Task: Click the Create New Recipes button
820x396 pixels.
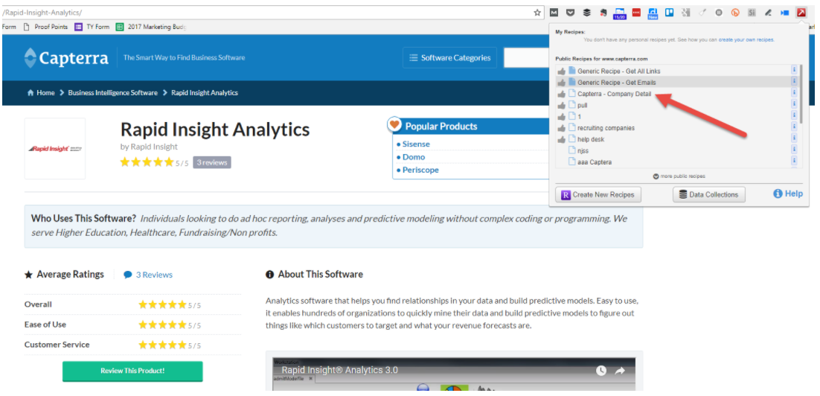Action: click(598, 194)
